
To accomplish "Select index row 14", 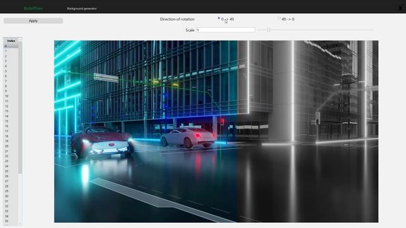I will point(11,116).
